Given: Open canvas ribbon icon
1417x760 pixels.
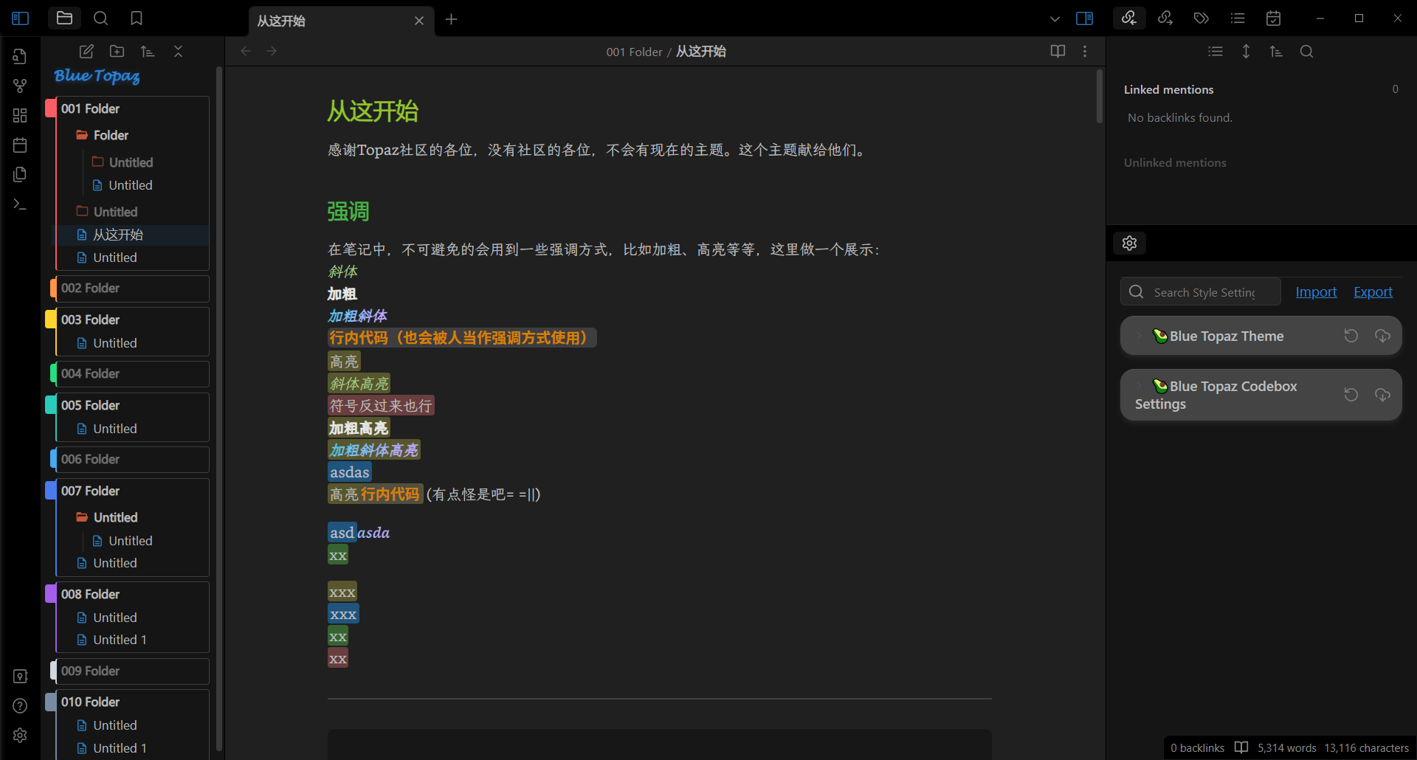Looking at the screenshot, I should tap(20, 115).
